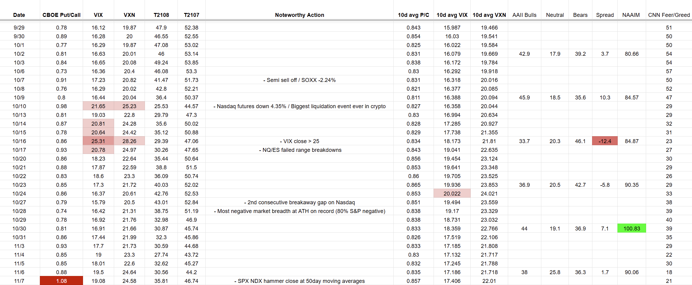Select the 10d avg VIX 15.987 cell
Image resolution: width=692 pixels, height=285 pixels.
click(x=452, y=27)
